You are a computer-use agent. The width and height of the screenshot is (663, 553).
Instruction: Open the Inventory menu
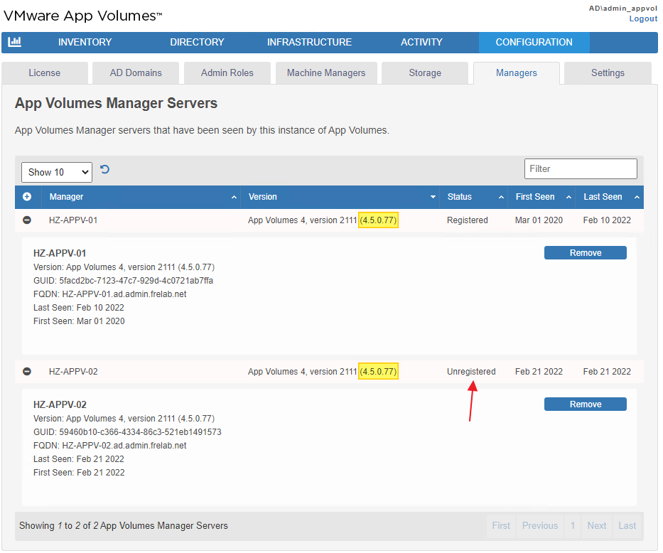85,43
